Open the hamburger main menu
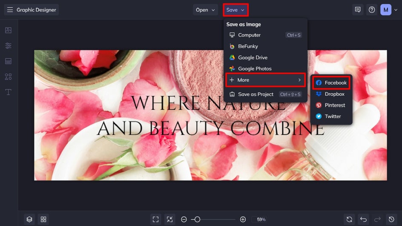Viewport: 402px width, 226px height. pyautogui.click(x=10, y=10)
